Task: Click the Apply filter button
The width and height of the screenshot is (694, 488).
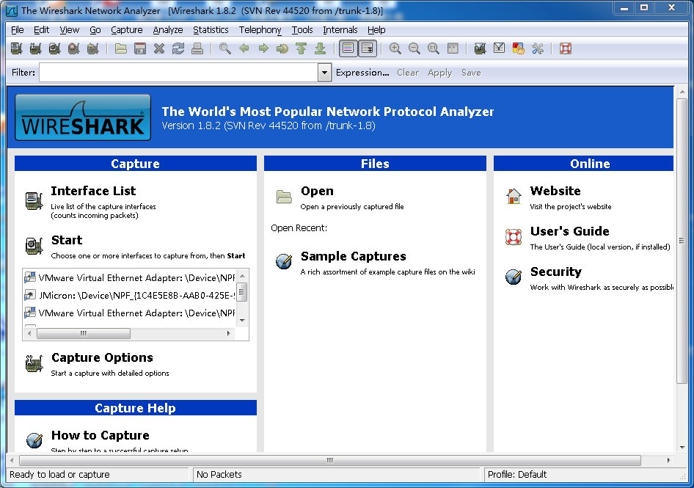Action: coord(439,73)
